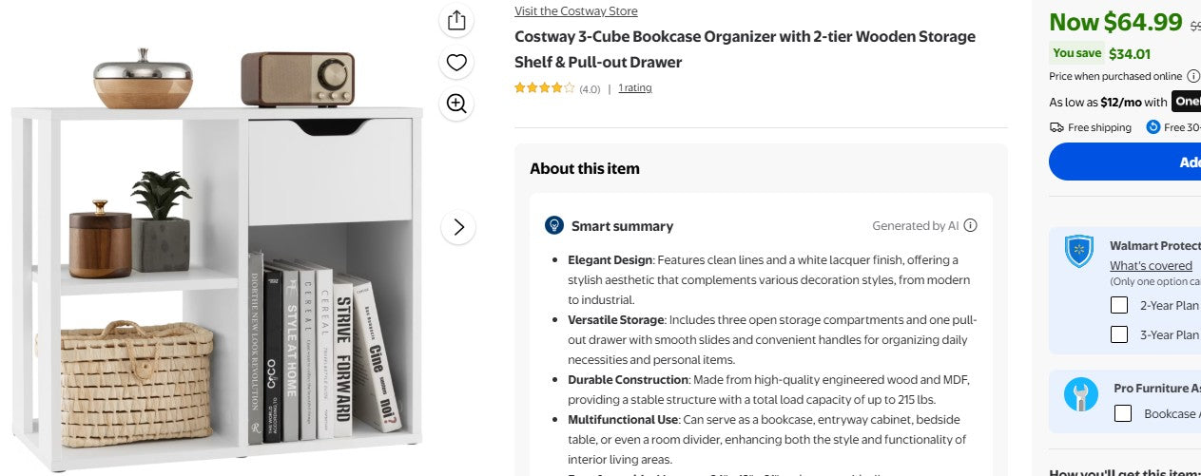Click the Smart summary lightbulb icon

[553, 225]
